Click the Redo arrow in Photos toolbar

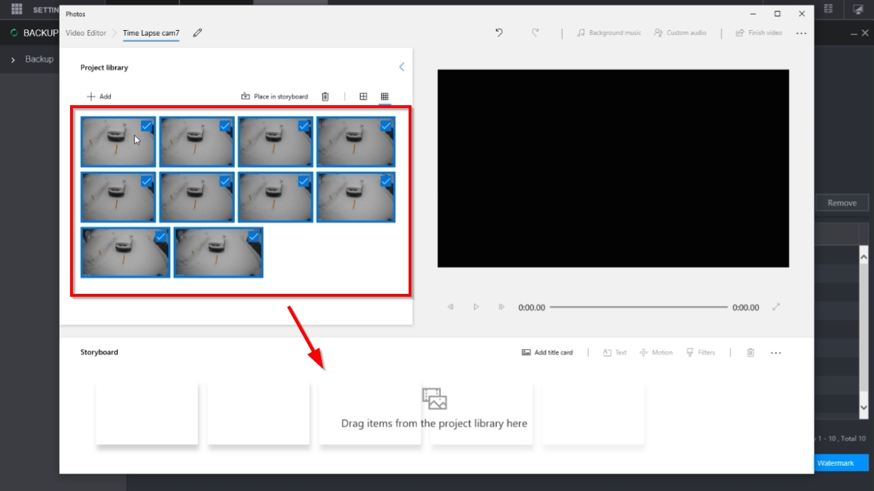[x=535, y=33]
